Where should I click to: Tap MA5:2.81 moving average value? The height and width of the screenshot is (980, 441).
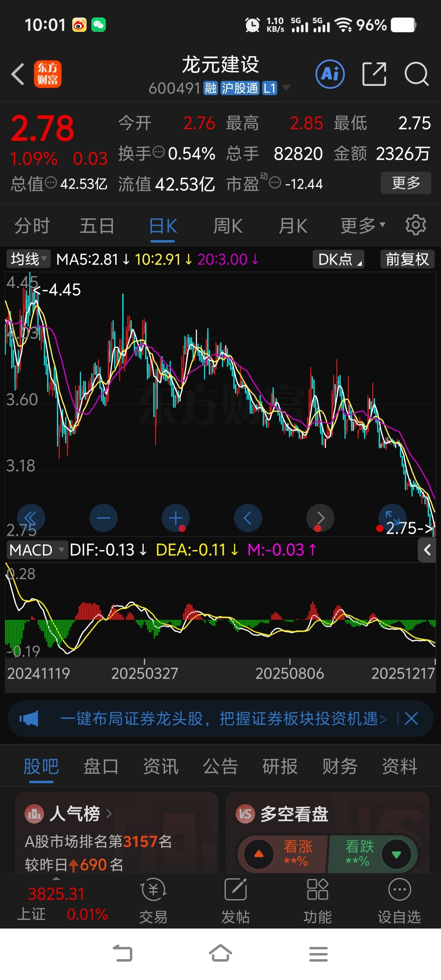(87, 259)
